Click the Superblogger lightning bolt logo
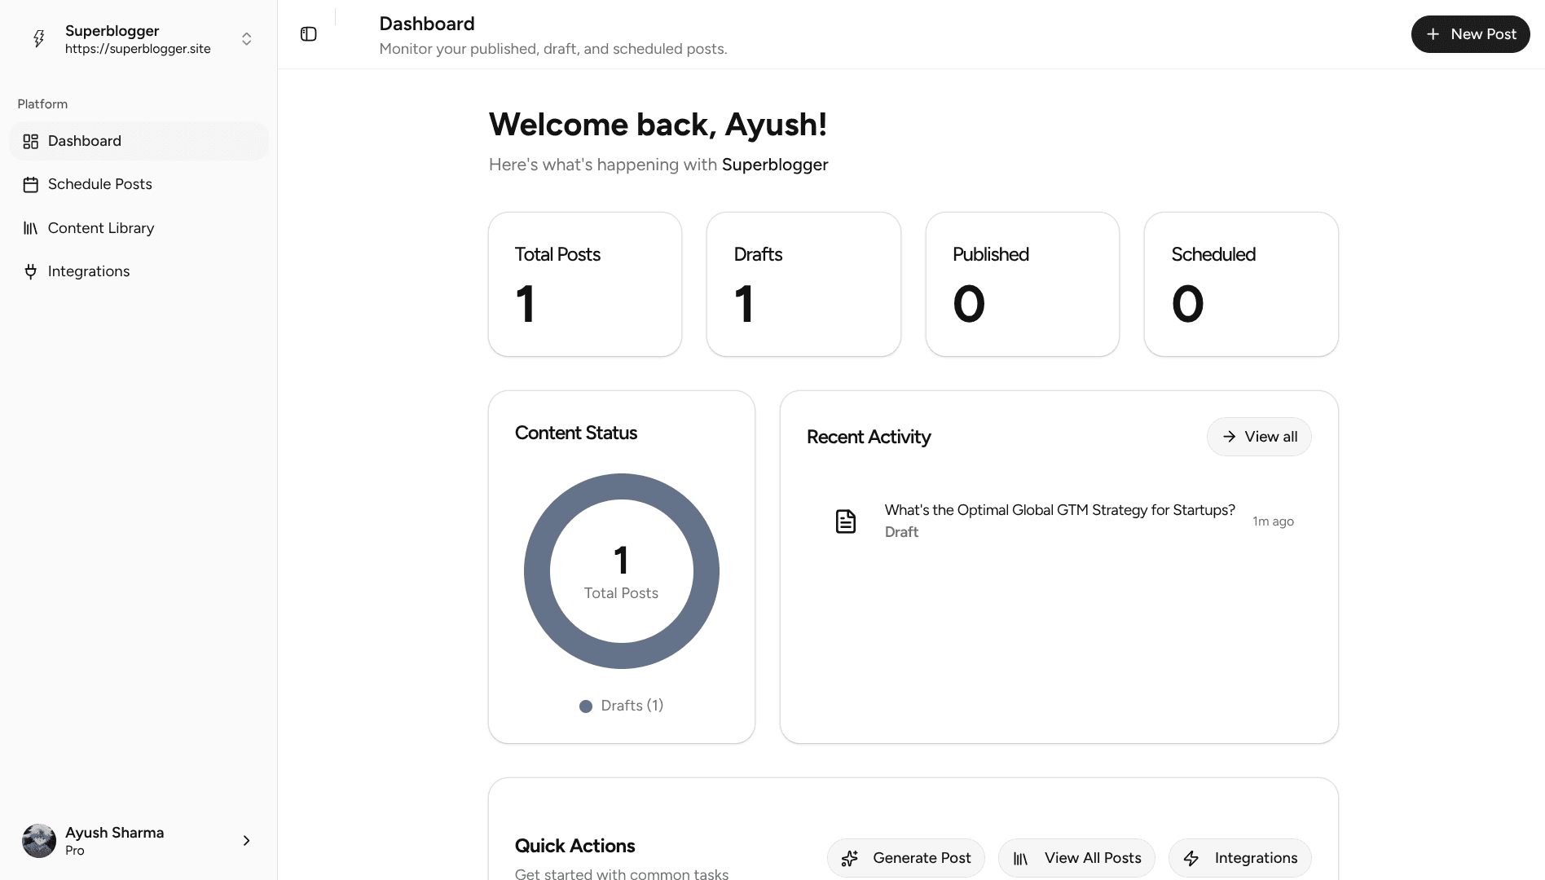The height and width of the screenshot is (880, 1545). click(x=38, y=39)
